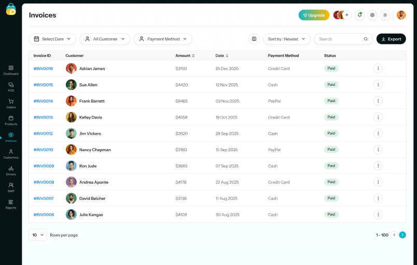
Task: Open the Drivers sidebar item
Action: point(11,171)
